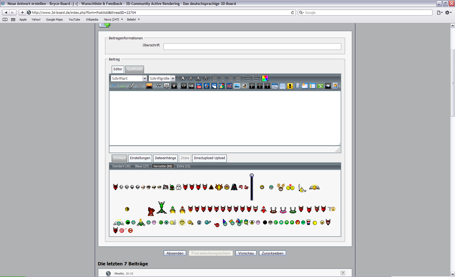Go back to the previous page

pyautogui.click(x=6, y=12)
